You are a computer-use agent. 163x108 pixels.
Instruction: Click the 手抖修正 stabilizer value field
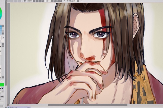pyautogui.click(x=75, y=1)
